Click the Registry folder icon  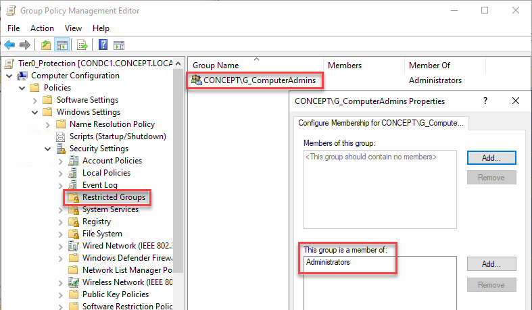click(74, 222)
